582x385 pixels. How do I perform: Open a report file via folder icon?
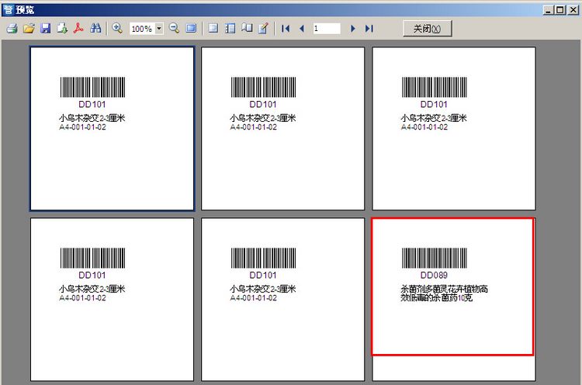(29, 29)
